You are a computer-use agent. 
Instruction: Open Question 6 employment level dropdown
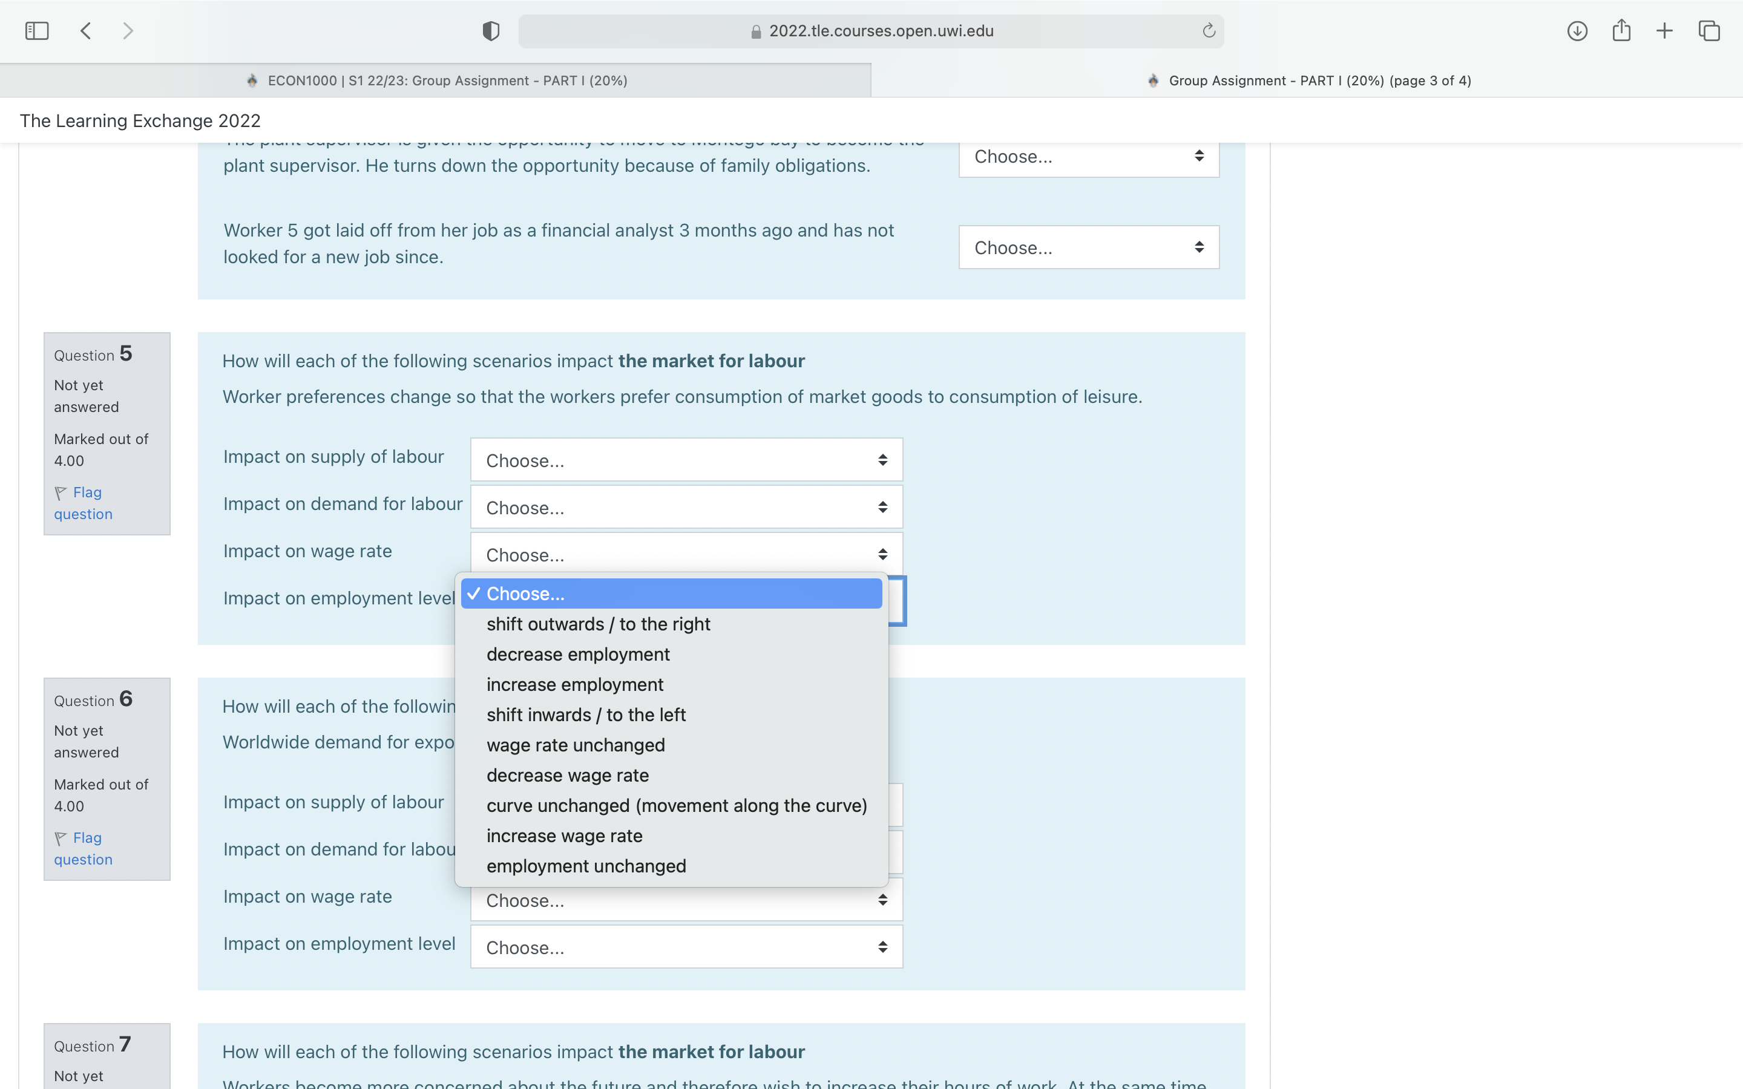point(686,947)
